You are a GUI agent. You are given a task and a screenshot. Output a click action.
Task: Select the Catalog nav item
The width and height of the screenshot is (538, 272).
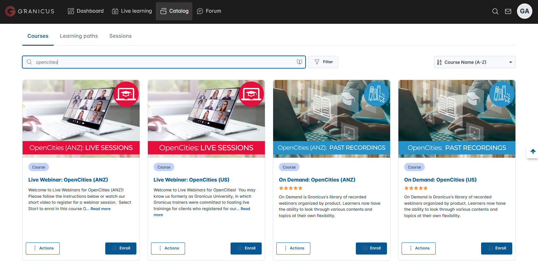click(x=174, y=11)
